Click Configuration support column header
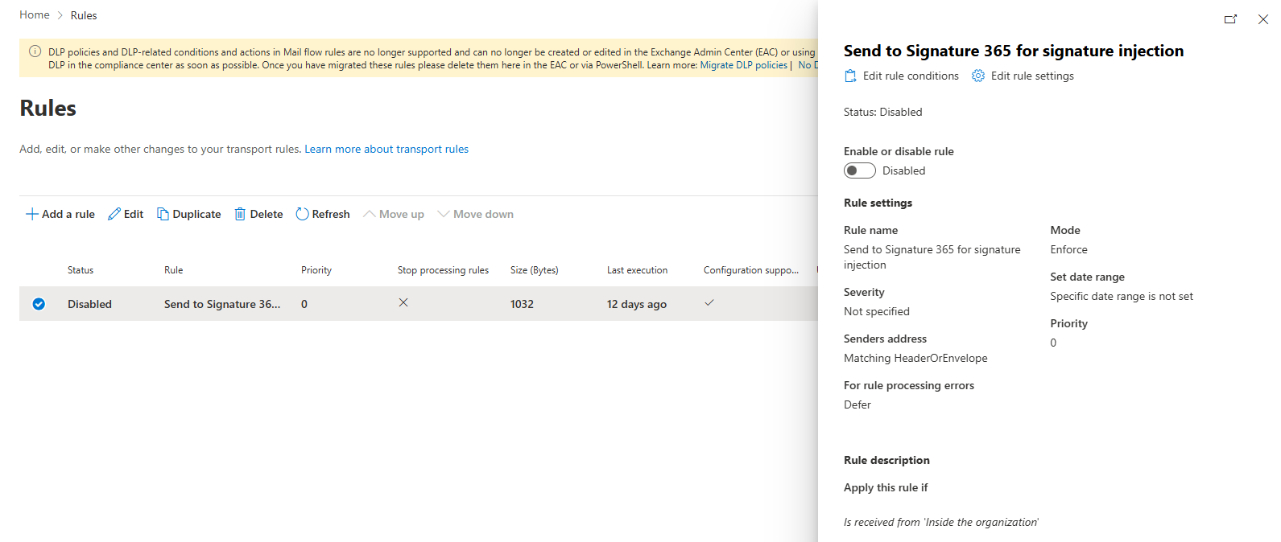This screenshot has width=1281, height=542. point(751,270)
